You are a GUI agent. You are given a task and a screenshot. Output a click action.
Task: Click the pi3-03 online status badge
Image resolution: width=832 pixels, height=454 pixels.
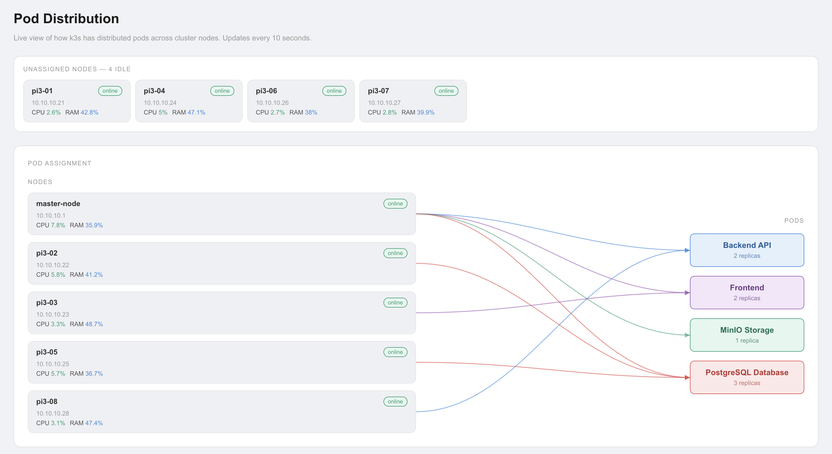click(x=395, y=303)
